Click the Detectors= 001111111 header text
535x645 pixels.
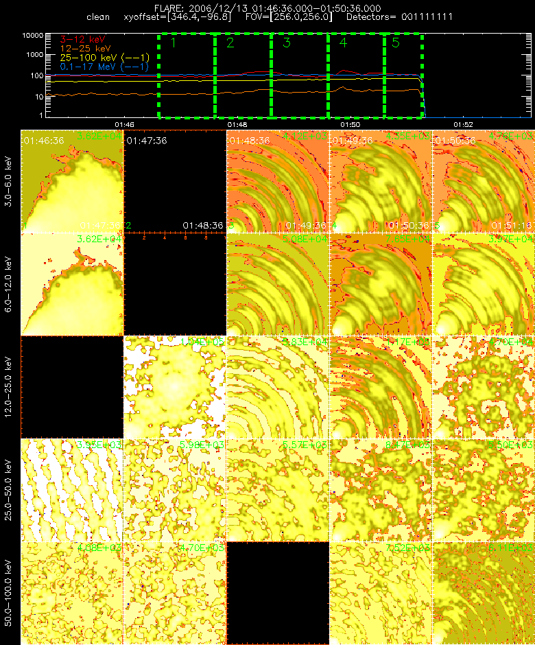pyautogui.click(x=399, y=17)
